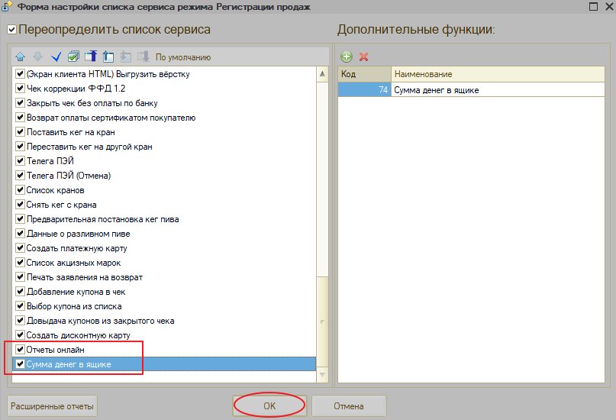Image resolution: width=616 pixels, height=420 pixels.
Task: Select 'Телега ПЭЙ' row text
Action: coord(50,161)
